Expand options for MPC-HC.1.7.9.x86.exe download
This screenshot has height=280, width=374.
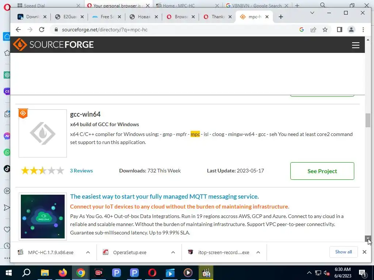point(88,252)
